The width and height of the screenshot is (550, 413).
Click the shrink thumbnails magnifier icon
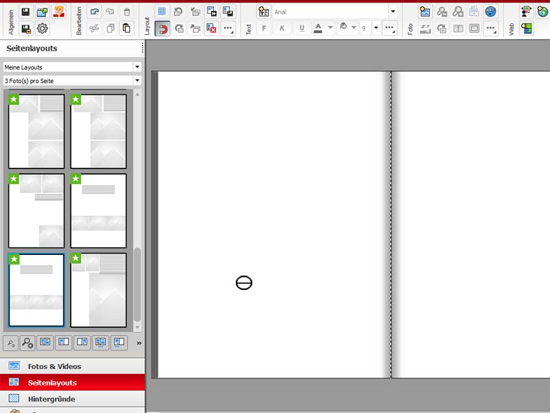11,342
